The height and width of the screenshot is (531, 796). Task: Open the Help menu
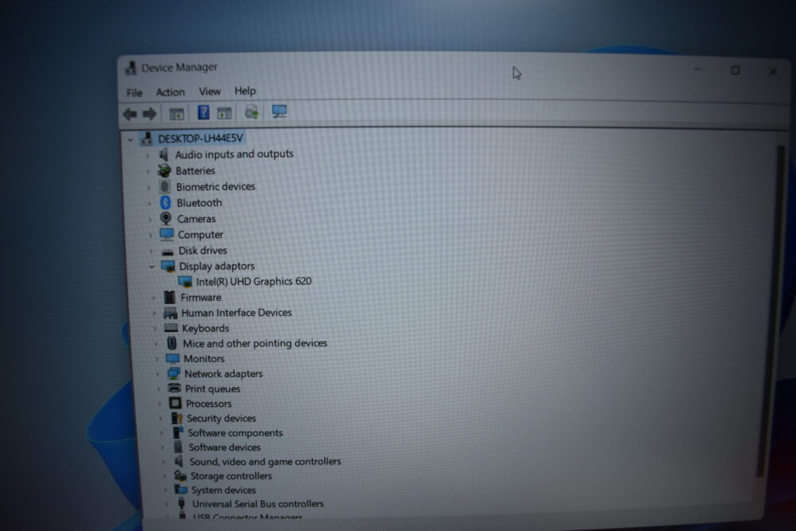click(244, 91)
